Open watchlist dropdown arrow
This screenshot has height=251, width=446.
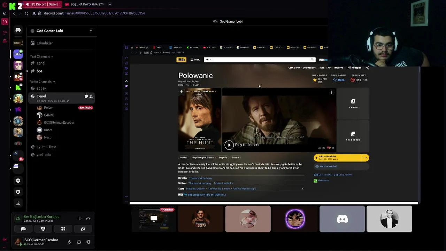[366, 158]
